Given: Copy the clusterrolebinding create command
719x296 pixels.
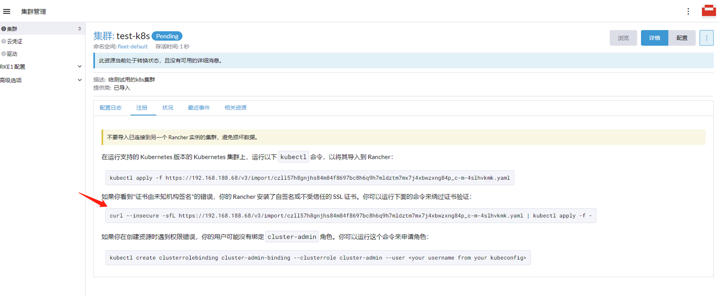Looking at the screenshot, I should coord(318,258).
